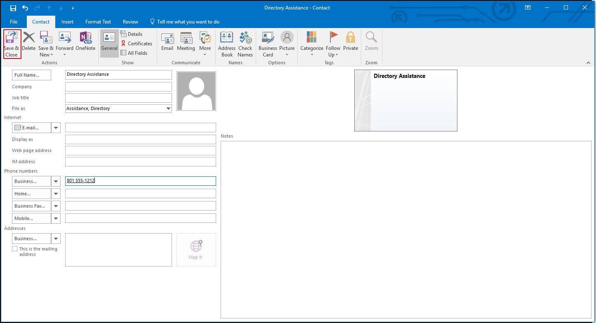Click the Business Fax... button
596x323 pixels.
32,206
